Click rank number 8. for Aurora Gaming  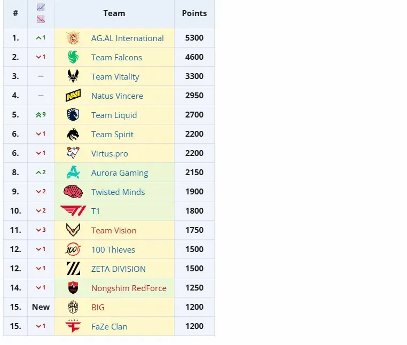click(x=15, y=172)
